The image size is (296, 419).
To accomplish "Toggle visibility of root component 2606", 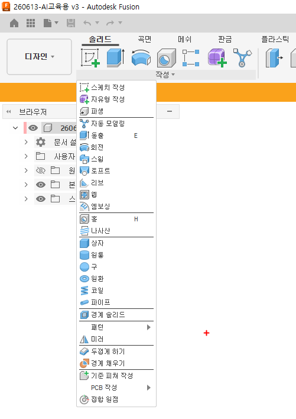I will [33, 128].
